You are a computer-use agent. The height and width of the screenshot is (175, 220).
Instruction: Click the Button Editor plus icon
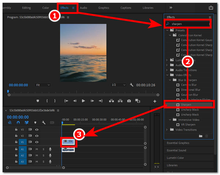pos(155,101)
